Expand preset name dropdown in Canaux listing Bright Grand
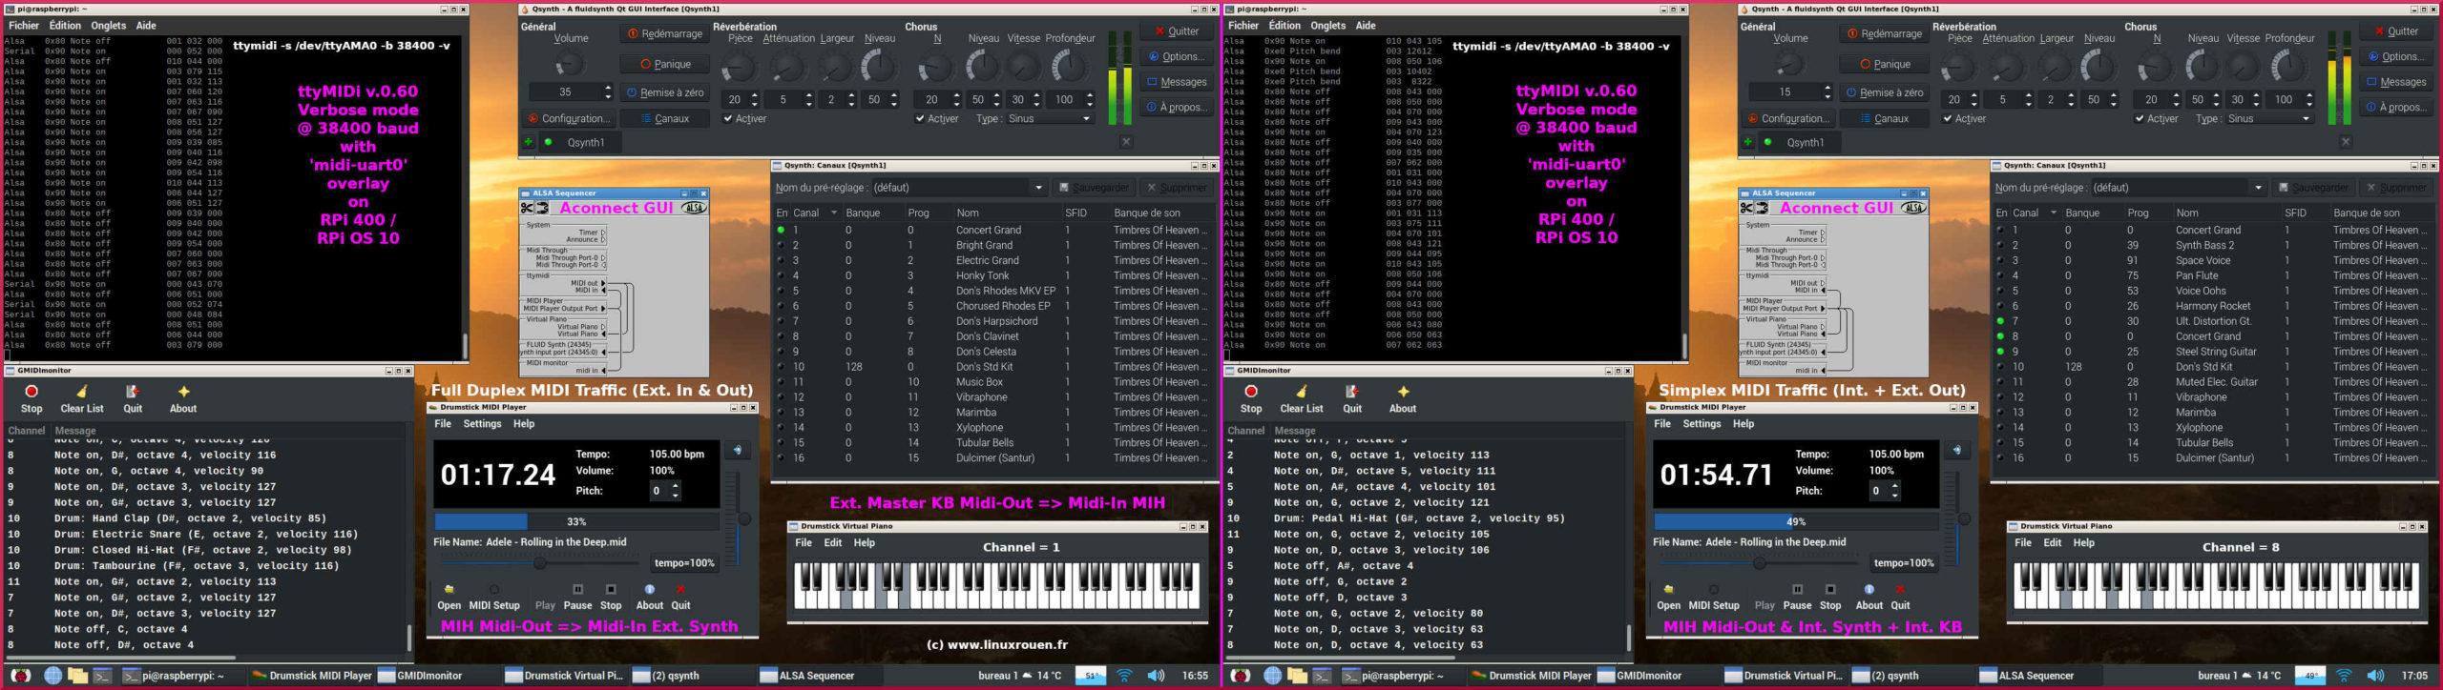This screenshot has height=690, width=2443. tap(1038, 188)
